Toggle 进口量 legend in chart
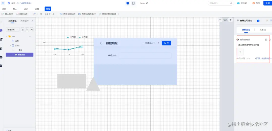272x131 pixels. (x=83, y=37)
